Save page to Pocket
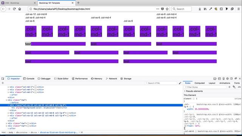The height and width of the screenshot is (136, 242). [162, 9]
